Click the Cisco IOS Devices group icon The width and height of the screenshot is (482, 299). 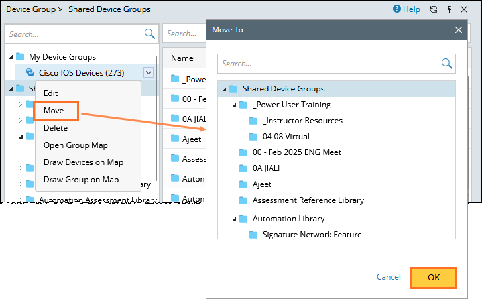30,72
